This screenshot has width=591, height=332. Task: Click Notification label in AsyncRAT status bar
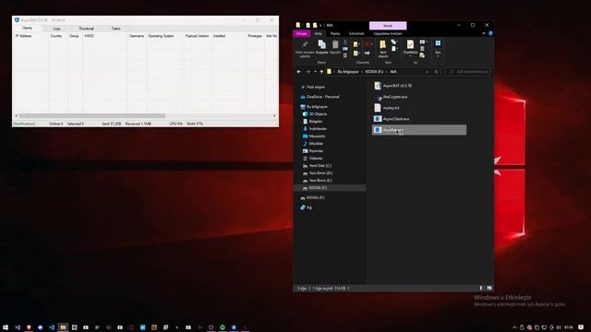click(25, 124)
